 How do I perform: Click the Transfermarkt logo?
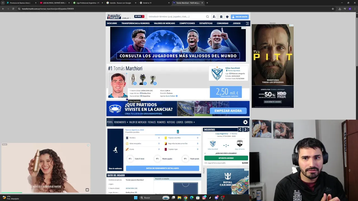114,16
